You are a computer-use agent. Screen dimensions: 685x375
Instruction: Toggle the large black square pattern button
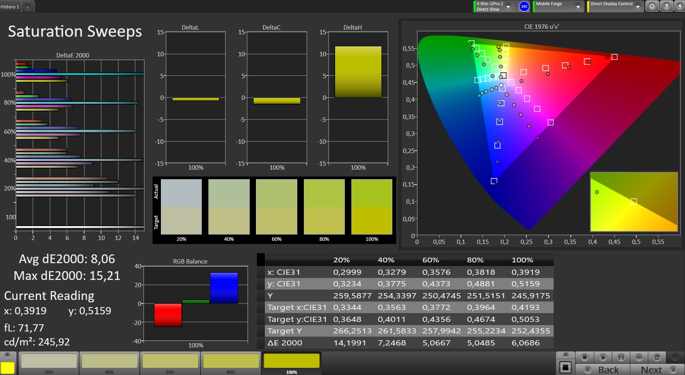click(565, 367)
